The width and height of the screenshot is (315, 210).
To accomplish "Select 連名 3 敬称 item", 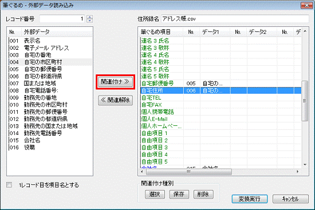I will (x=220, y=48).
